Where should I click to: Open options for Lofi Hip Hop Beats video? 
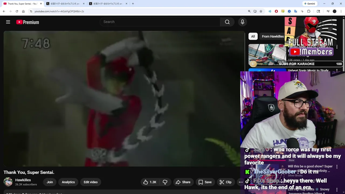tap(337, 190)
